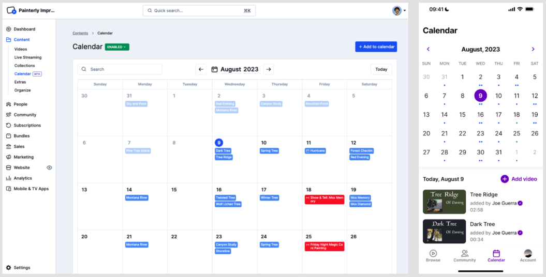The width and height of the screenshot is (546, 277).
Task: Open the Sky and Pond event
Action: pos(136,103)
